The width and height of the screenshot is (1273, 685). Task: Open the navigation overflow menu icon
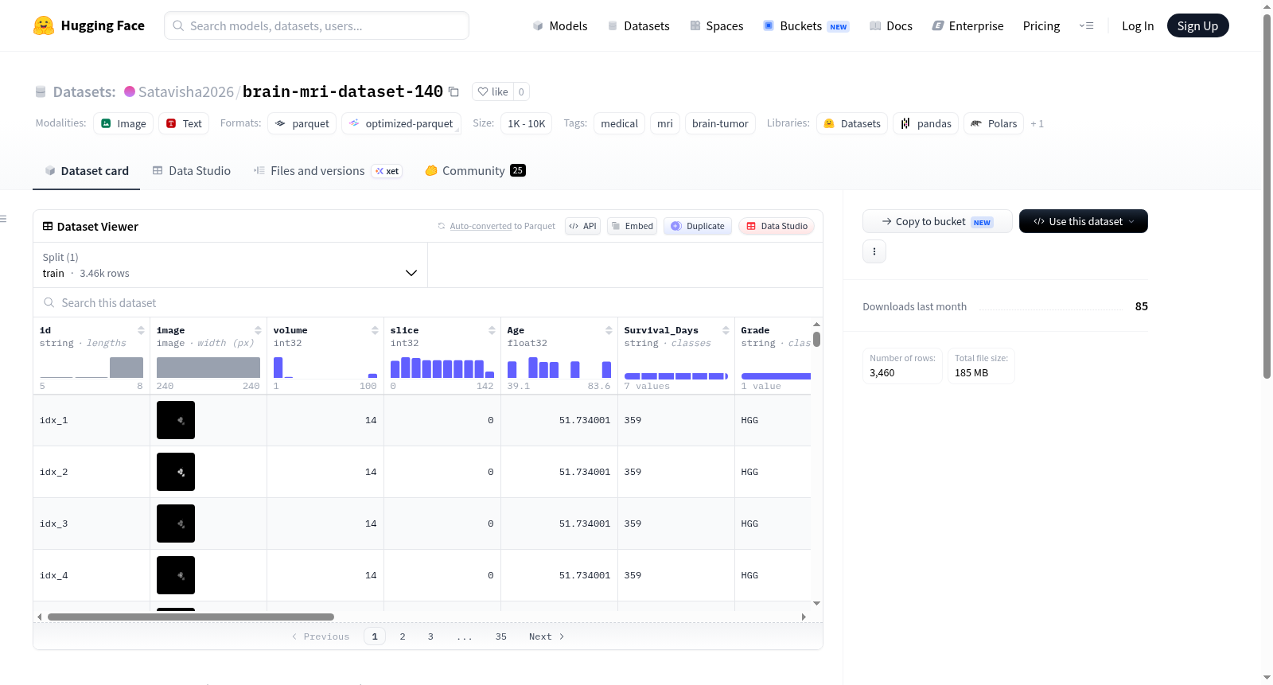pyautogui.click(x=1086, y=25)
